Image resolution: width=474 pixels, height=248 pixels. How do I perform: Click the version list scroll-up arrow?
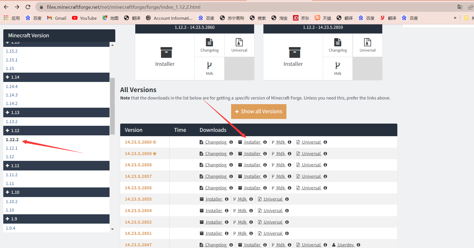pyautogui.click(x=112, y=45)
